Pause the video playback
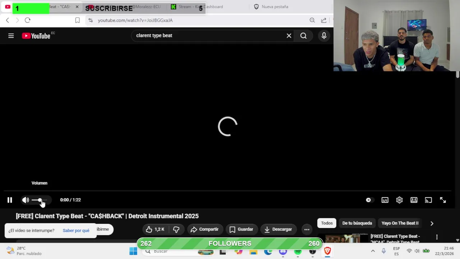Image resolution: width=460 pixels, height=259 pixels. pos(10,200)
